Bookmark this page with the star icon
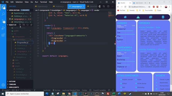The height and width of the screenshot is (96, 172). tap(149, 7)
